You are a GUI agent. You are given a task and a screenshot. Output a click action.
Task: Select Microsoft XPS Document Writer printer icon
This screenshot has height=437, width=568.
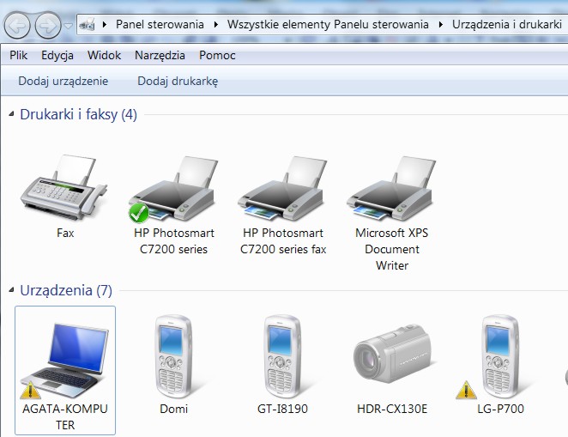click(x=391, y=188)
